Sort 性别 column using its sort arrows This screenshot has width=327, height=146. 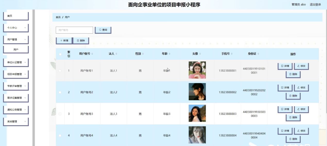coord(143,54)
